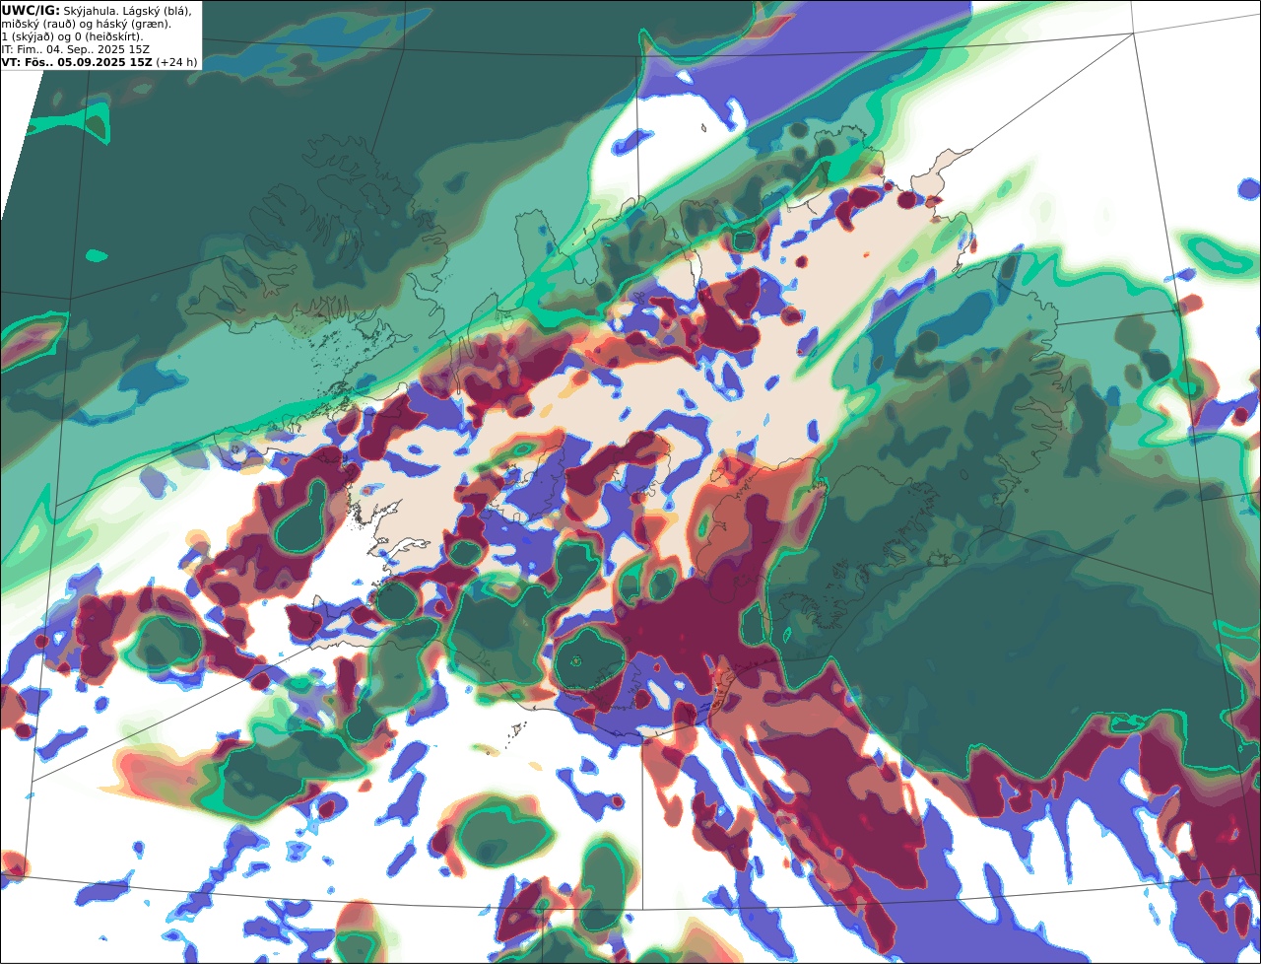Select the 'Skýjahula. Lágský (blá),' text
Viewport: 1261px width, 964px height.
(x=127, y=10)
